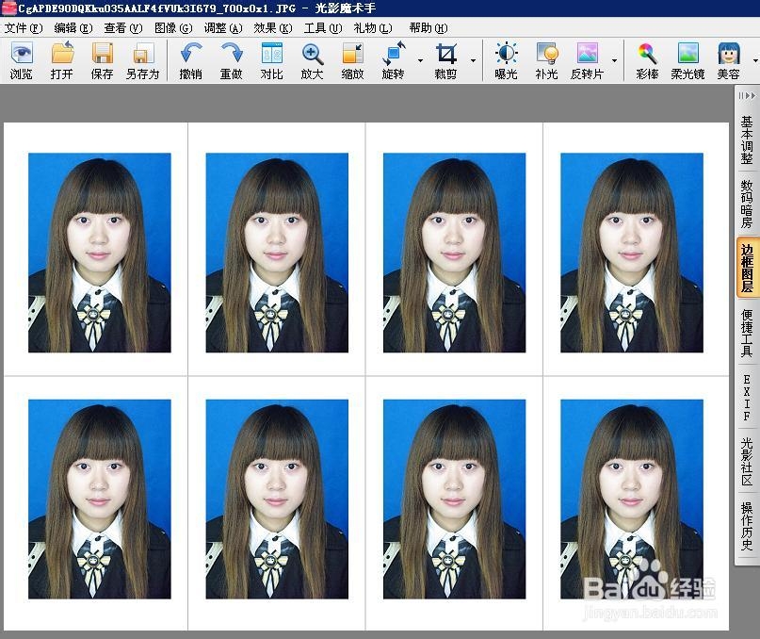Select the 边框图层 side tab

[x=747, y=268]
